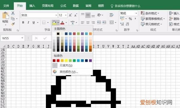
Task: Click the Decrease Indent icon
Action: coord(99,22)
